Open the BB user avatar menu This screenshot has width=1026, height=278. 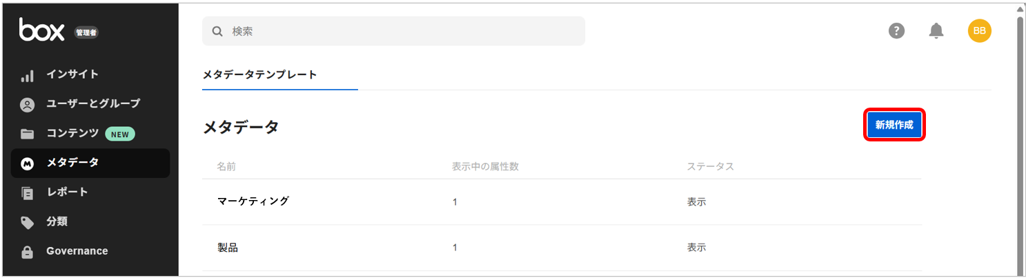pyautogui.click(x=979, y=30)
